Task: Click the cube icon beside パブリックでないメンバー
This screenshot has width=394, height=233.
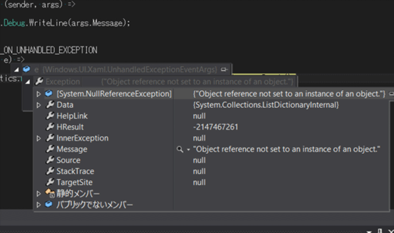Action: 49,205
